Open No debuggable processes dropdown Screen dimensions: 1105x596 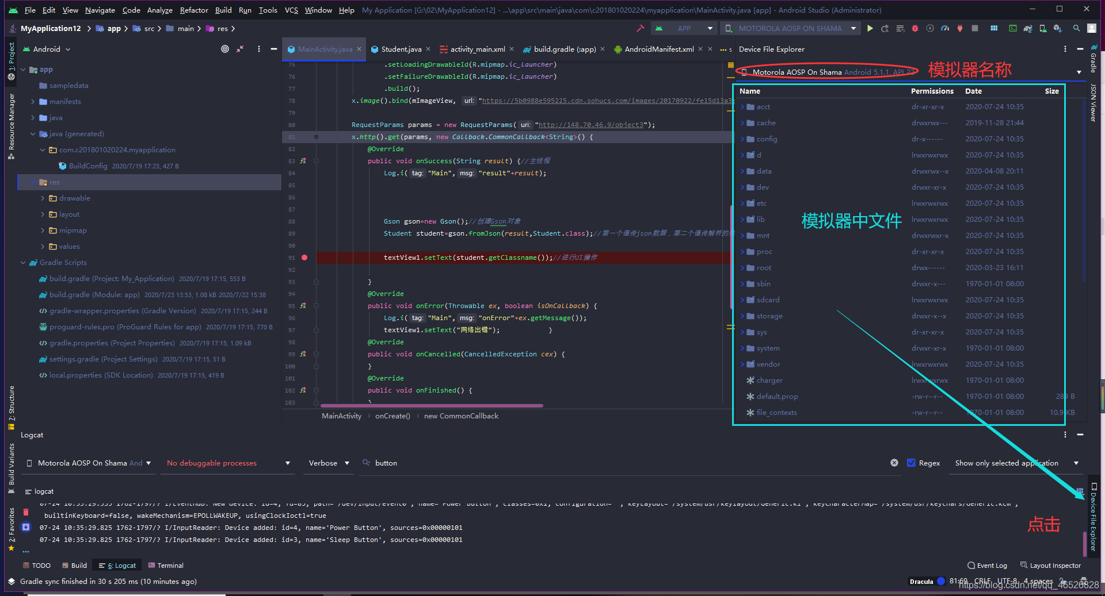click(x=228, y=463)
